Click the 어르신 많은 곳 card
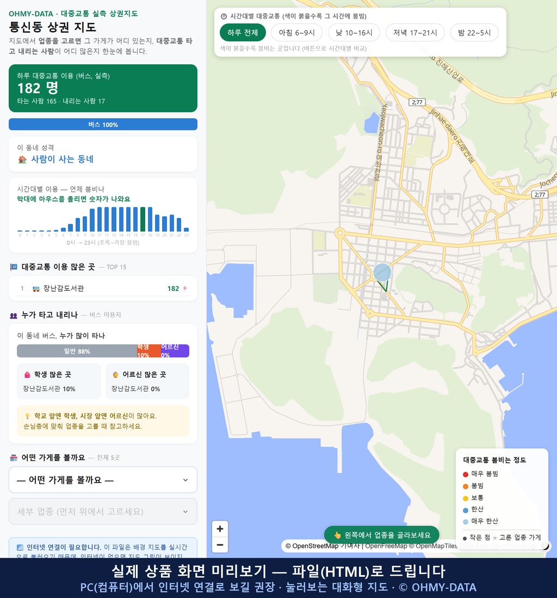The image size is (557, 598). coord(147,381)
